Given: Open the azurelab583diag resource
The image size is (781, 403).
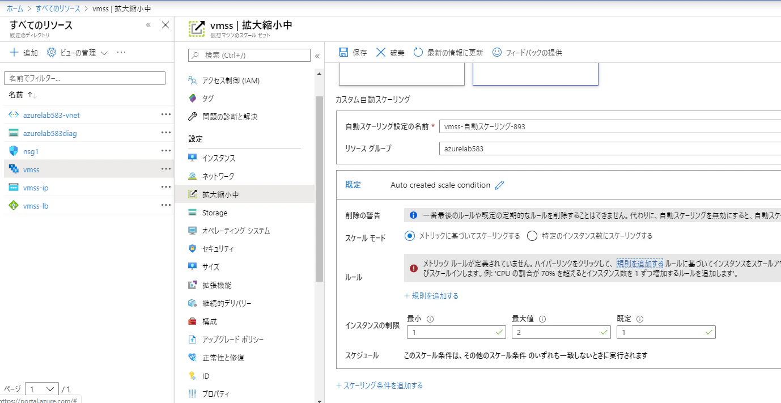Looking at the screenshot, I should (x=50, y=133).
